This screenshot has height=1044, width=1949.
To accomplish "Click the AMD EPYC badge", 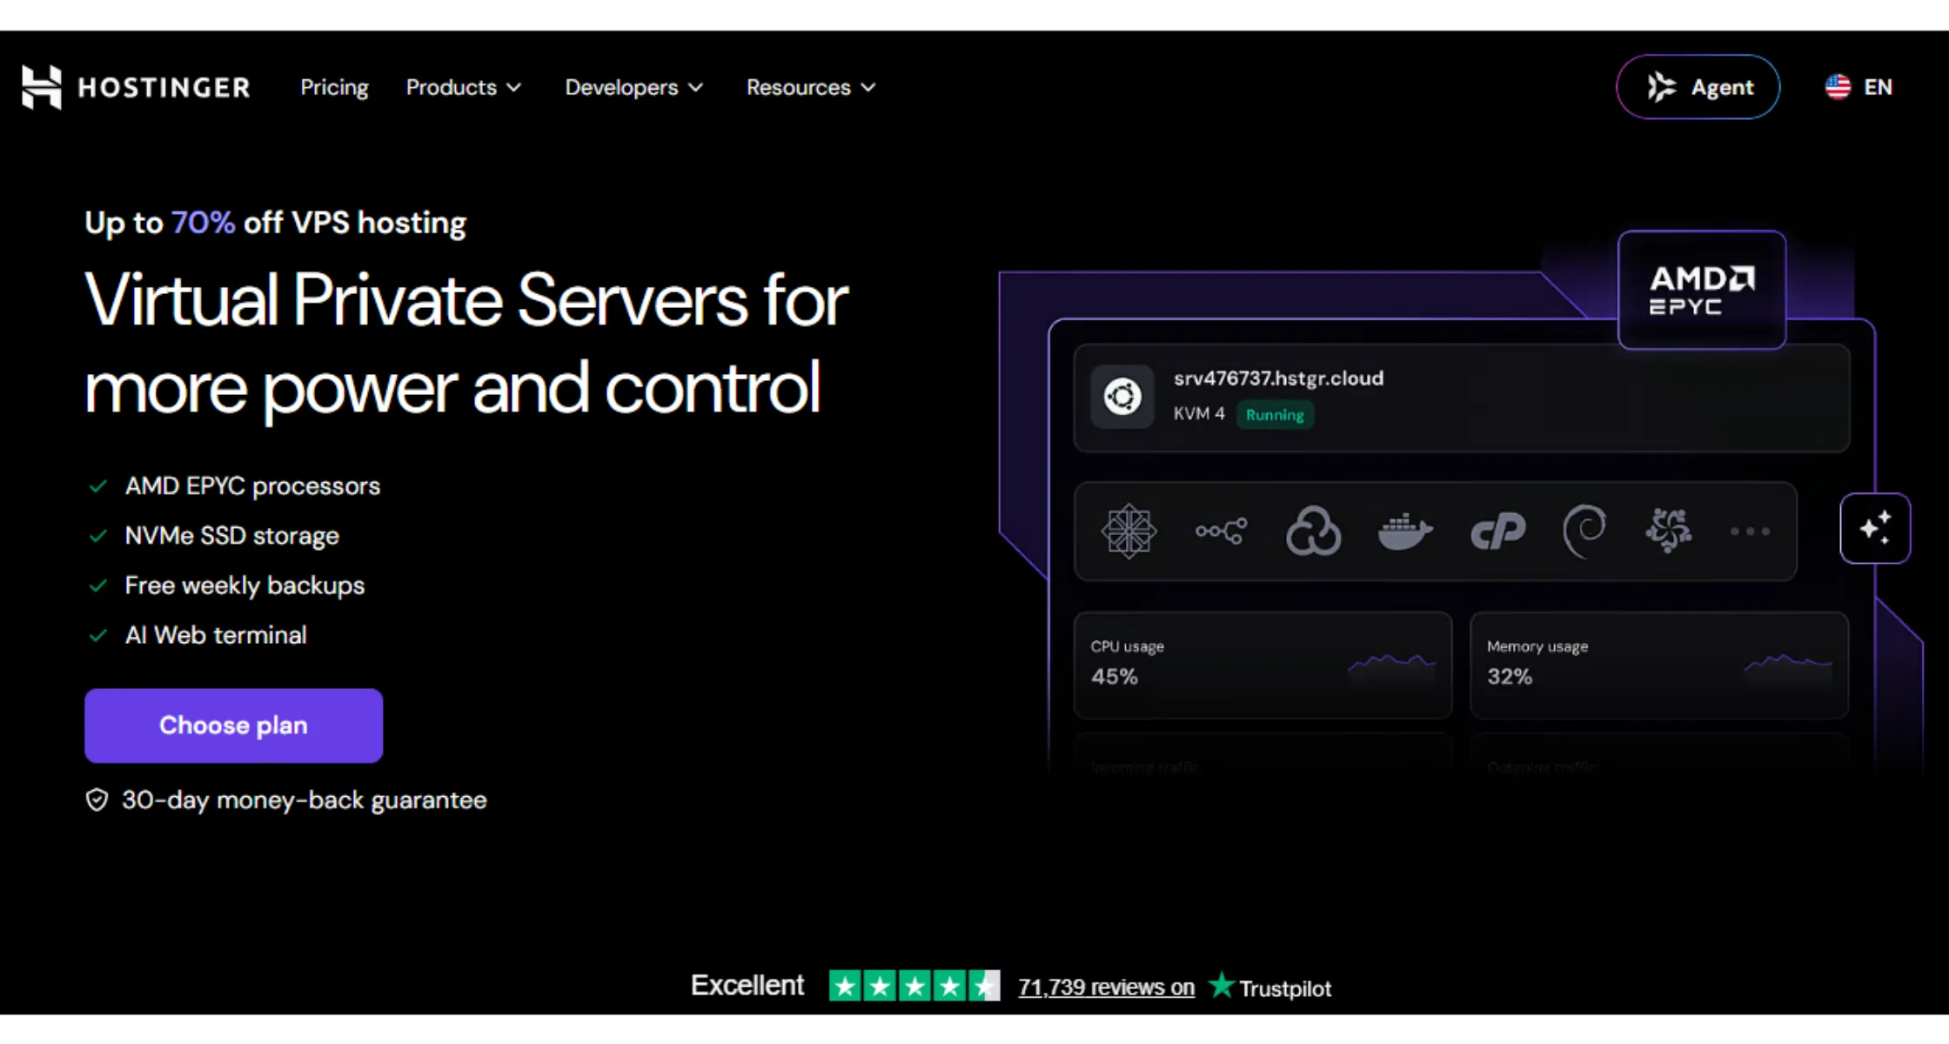I will pyautogui.click(x=1702, y=290).
